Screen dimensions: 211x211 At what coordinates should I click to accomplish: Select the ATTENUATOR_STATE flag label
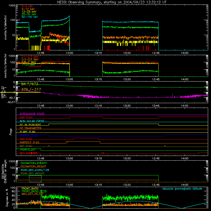coord(32,114)
